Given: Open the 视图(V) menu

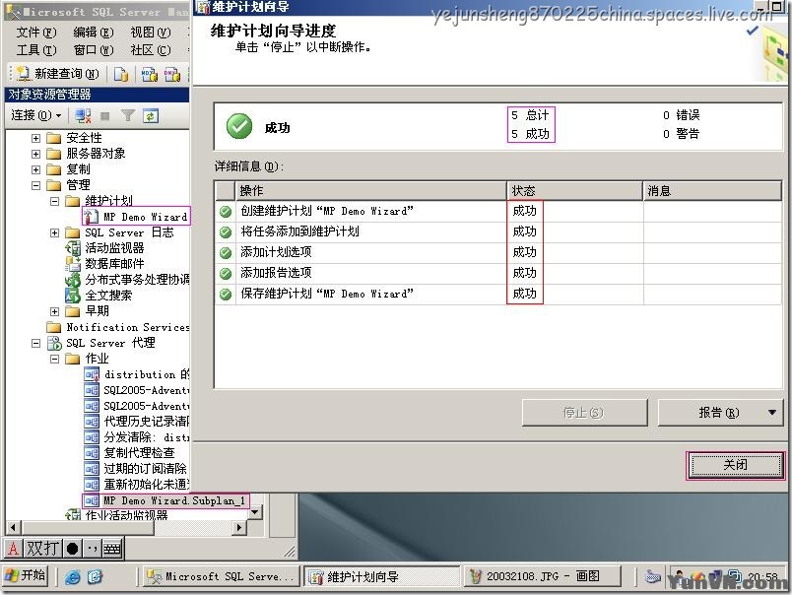Looking at the screenshot, I should pyautogui.click(x=151, y=32).
